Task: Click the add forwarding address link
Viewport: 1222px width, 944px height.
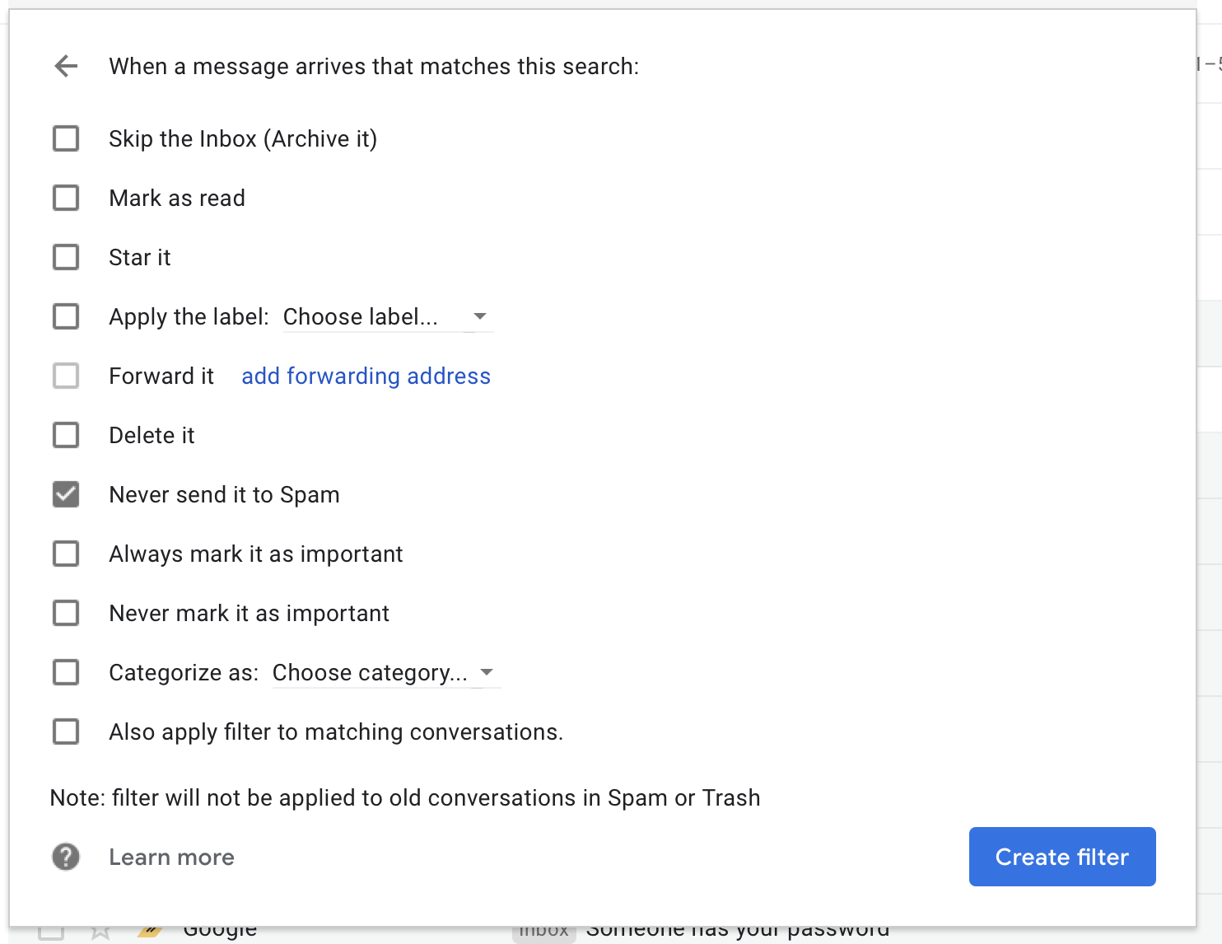Action: [366, 376]
